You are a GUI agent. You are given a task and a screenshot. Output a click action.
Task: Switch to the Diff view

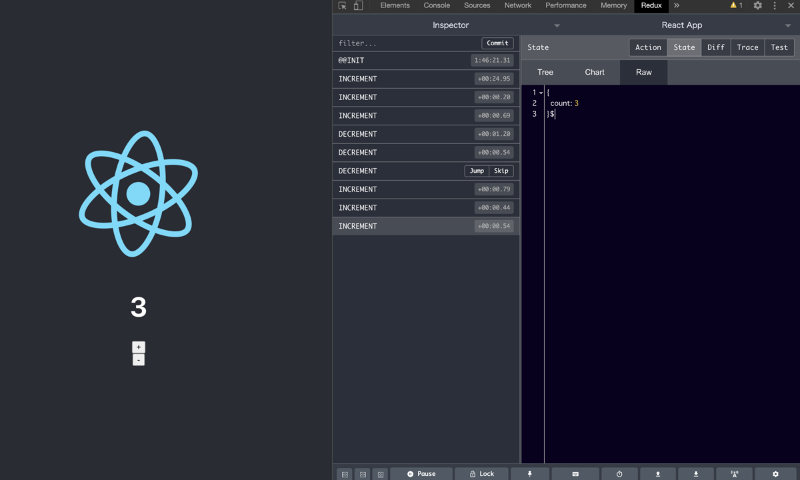(x=716, y=47)
